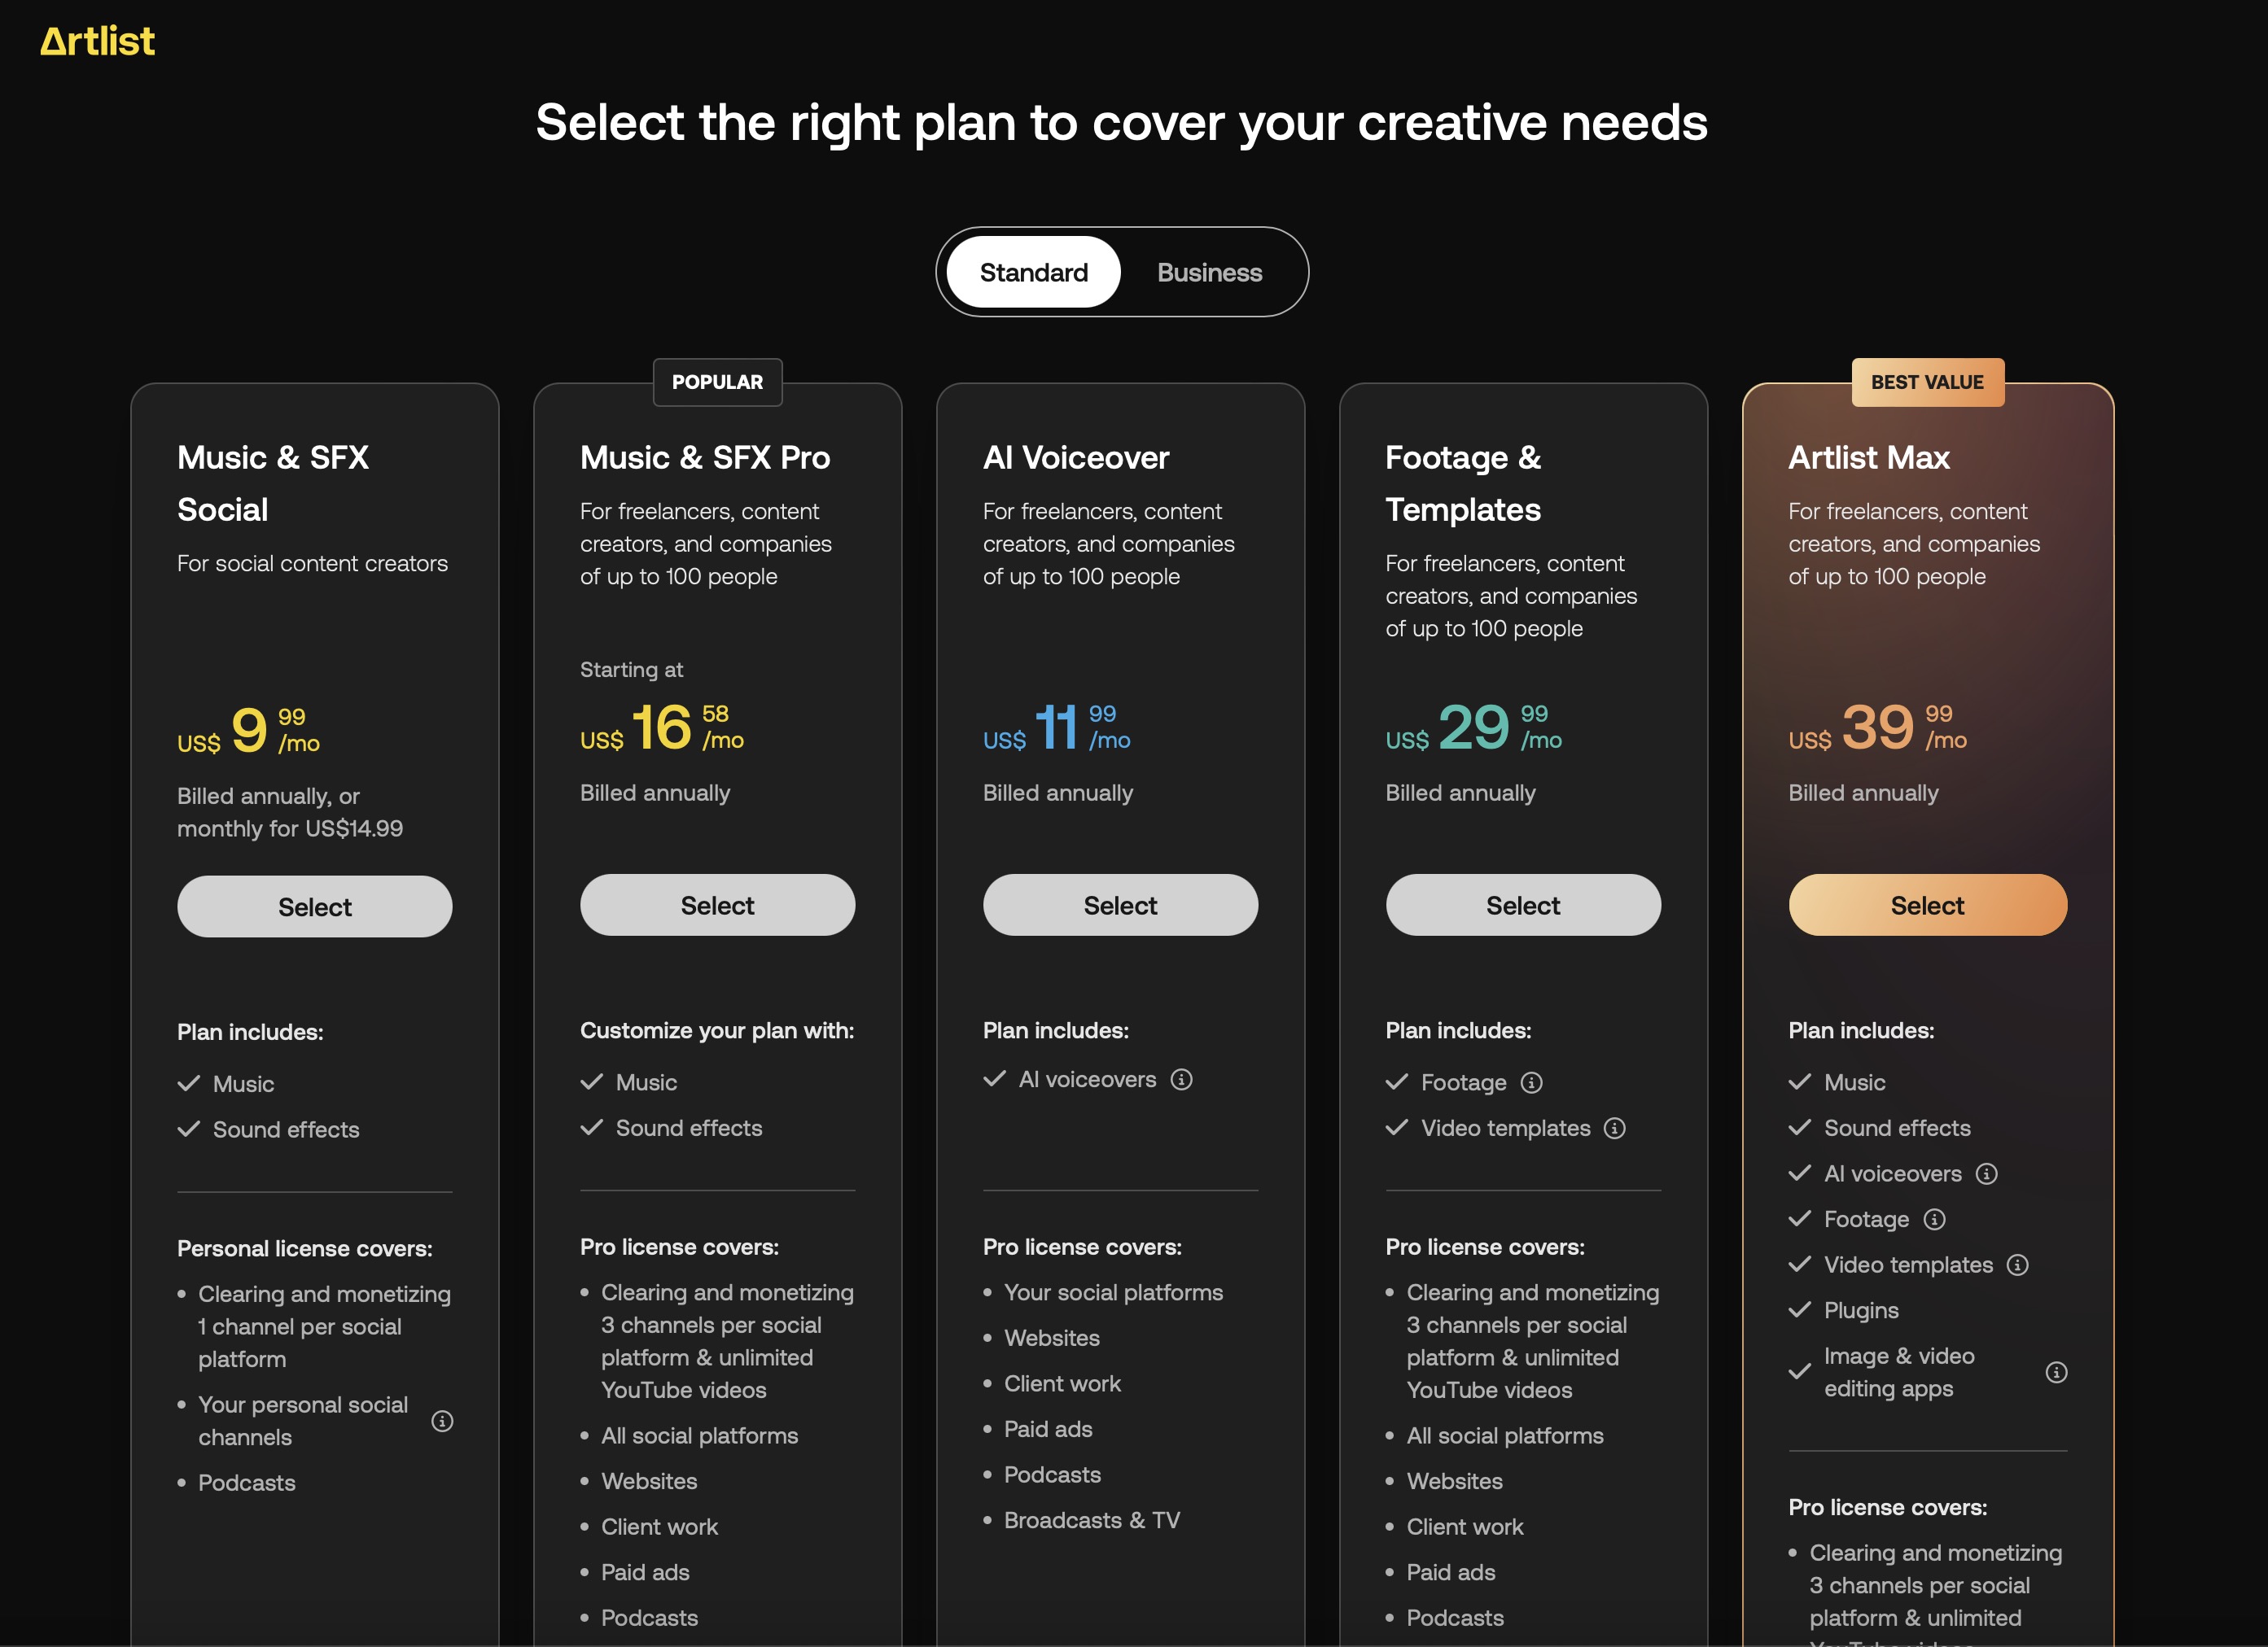Viewport: 2268px width, 1647px height.
Task: Open Artlist Max AI voiceovers info icon
Action: point(1986,1174)
